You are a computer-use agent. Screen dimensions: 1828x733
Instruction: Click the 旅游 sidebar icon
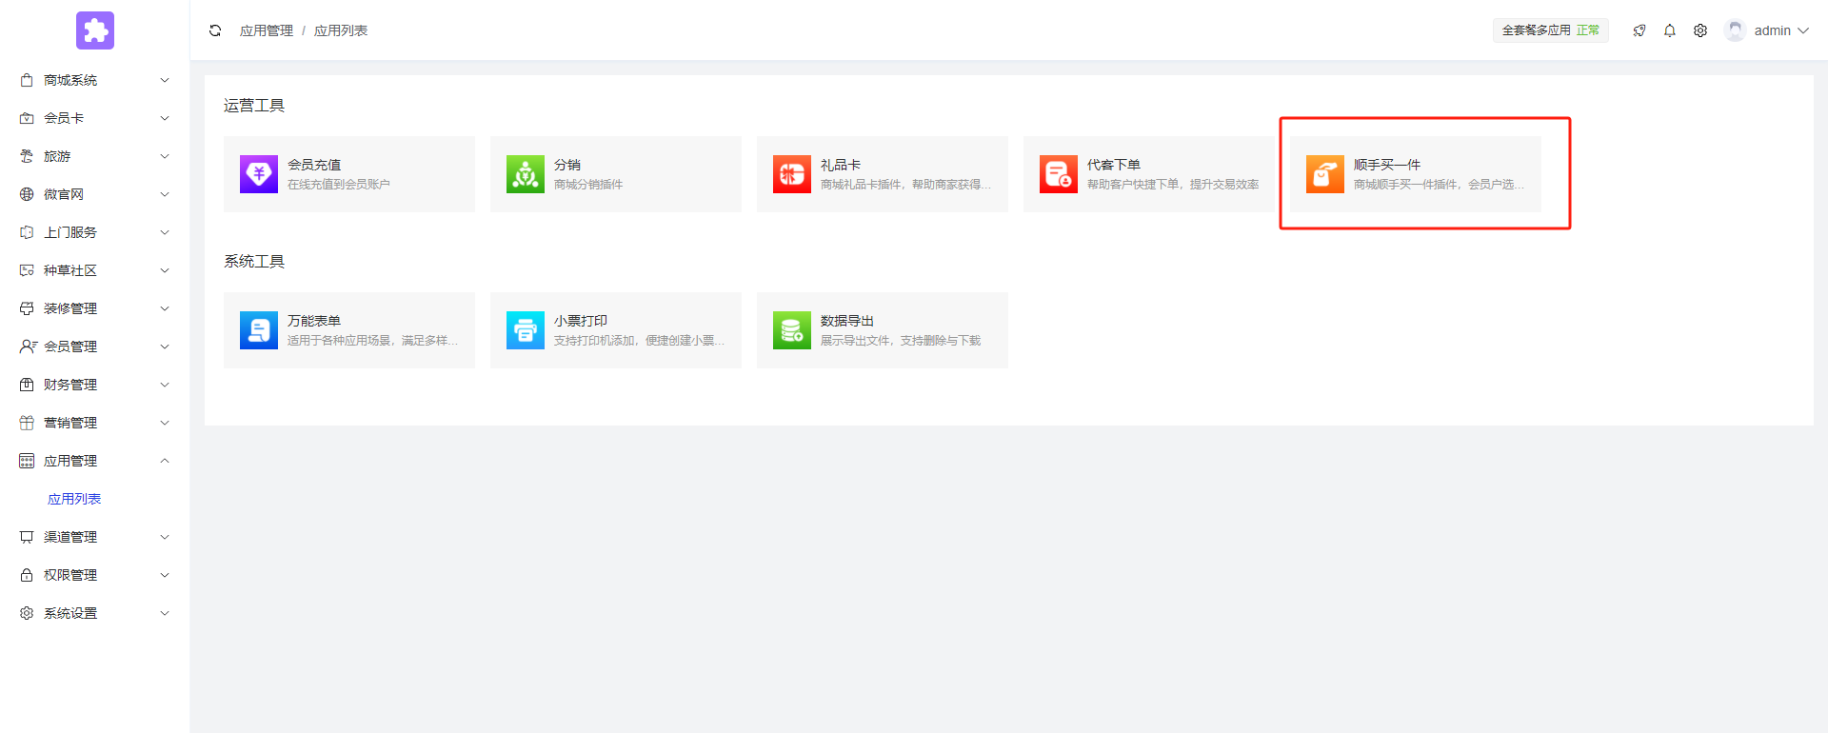(x=27, y=156)
